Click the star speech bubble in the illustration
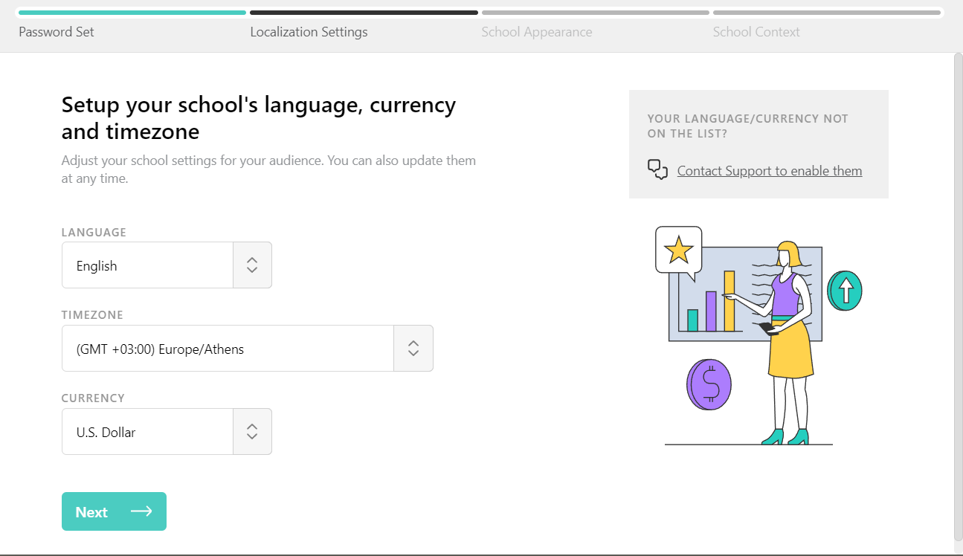The image size is (963, 556). (x=678, y=251)
